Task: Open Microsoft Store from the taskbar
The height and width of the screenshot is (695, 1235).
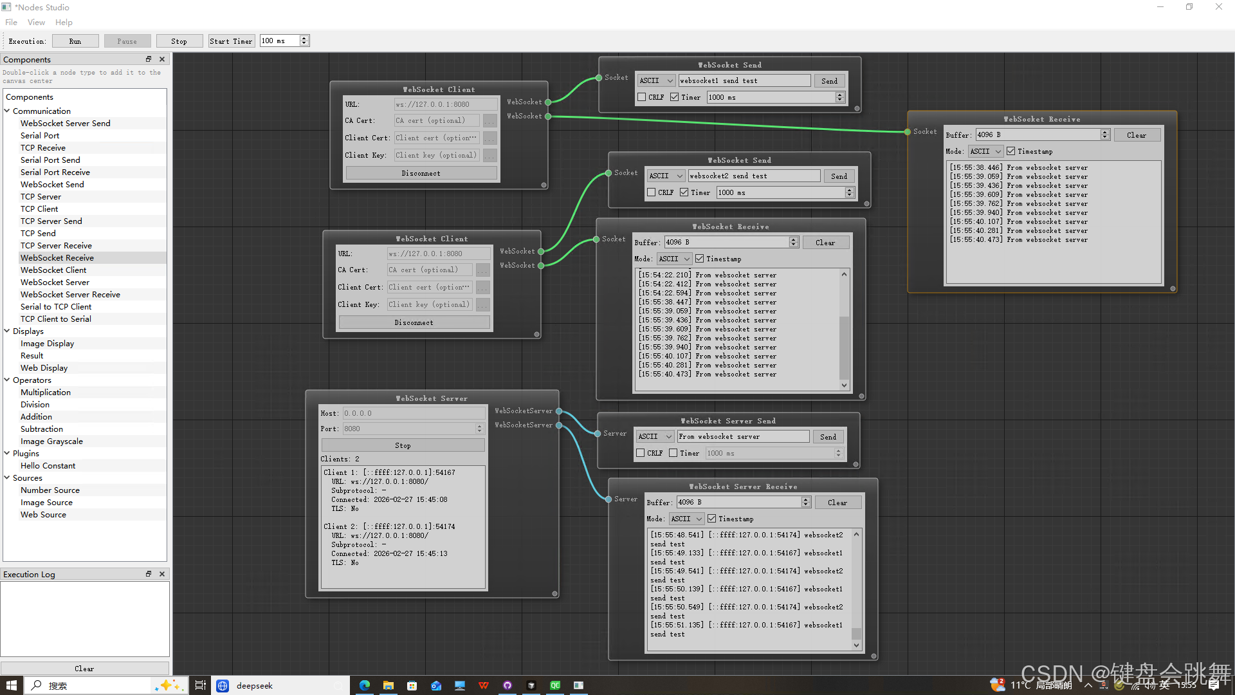Action: point(412,685)
